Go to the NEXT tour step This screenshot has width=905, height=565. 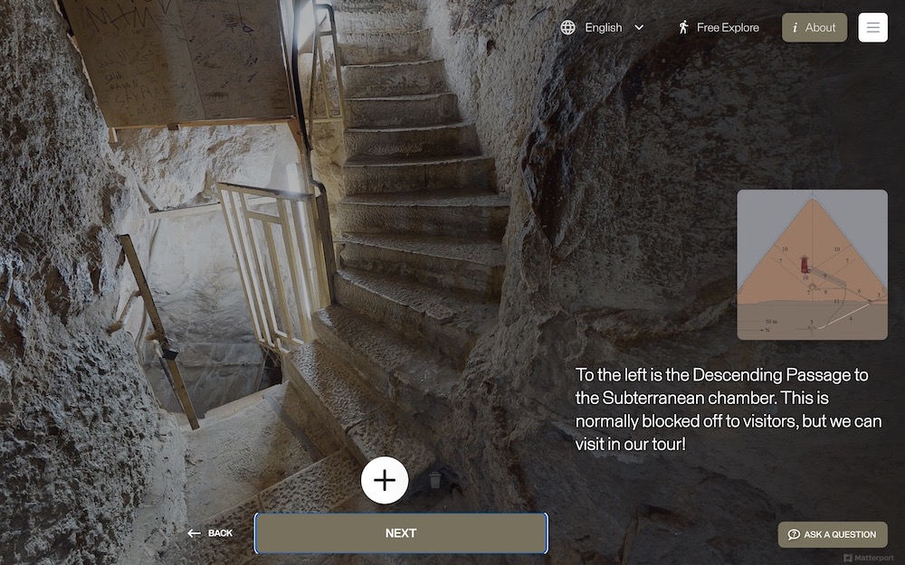401,533
